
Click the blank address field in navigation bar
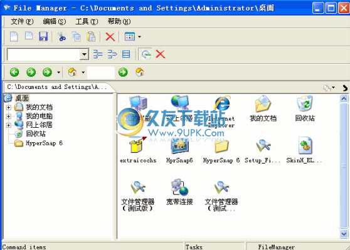101,72
